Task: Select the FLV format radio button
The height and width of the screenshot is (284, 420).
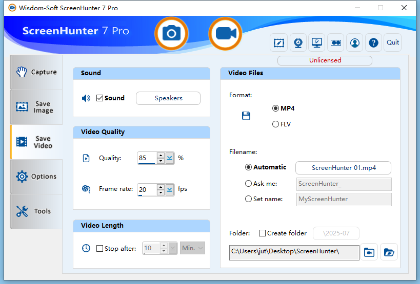Action: 275,124
